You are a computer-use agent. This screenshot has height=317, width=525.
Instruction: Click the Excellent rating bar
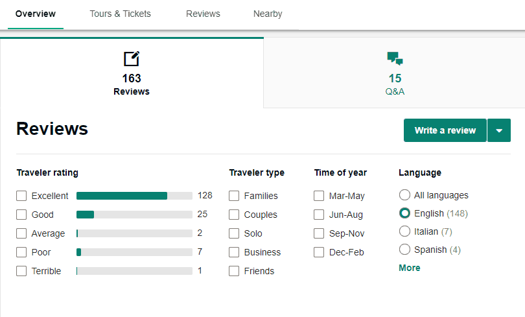tap(134, 196)
